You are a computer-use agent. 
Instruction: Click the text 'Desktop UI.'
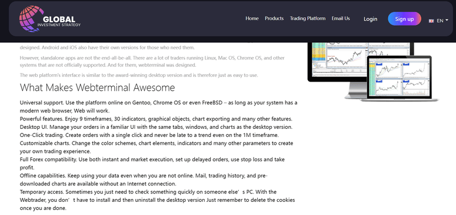click(x=34, y=127)
